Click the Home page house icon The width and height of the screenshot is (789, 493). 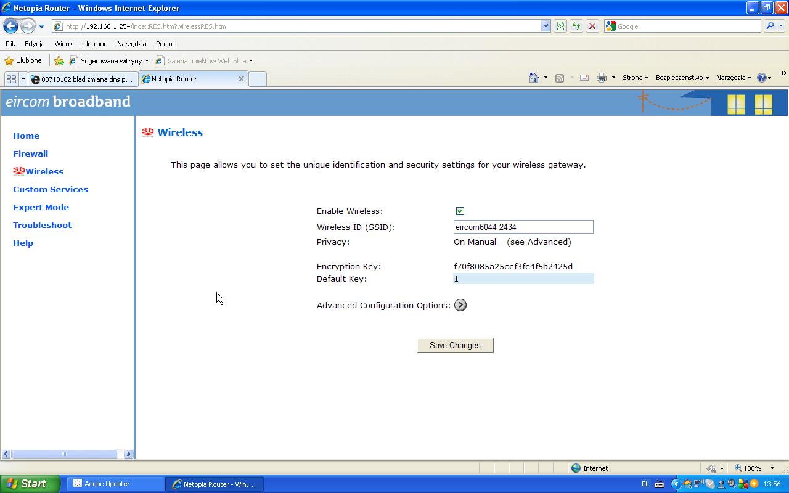pos(534,78)
